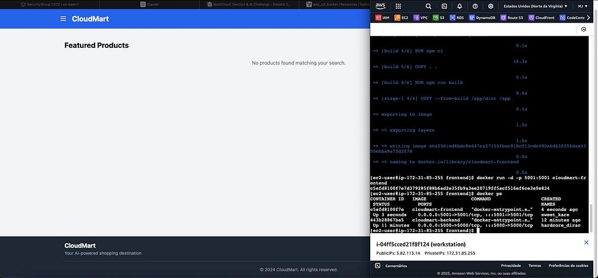Expand the MJ account dropdown

coord(583,6)
